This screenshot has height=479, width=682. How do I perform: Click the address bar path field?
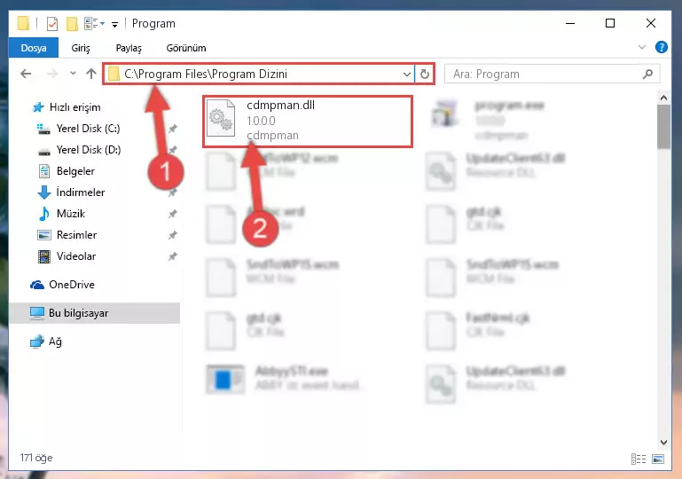click(258, 74)
